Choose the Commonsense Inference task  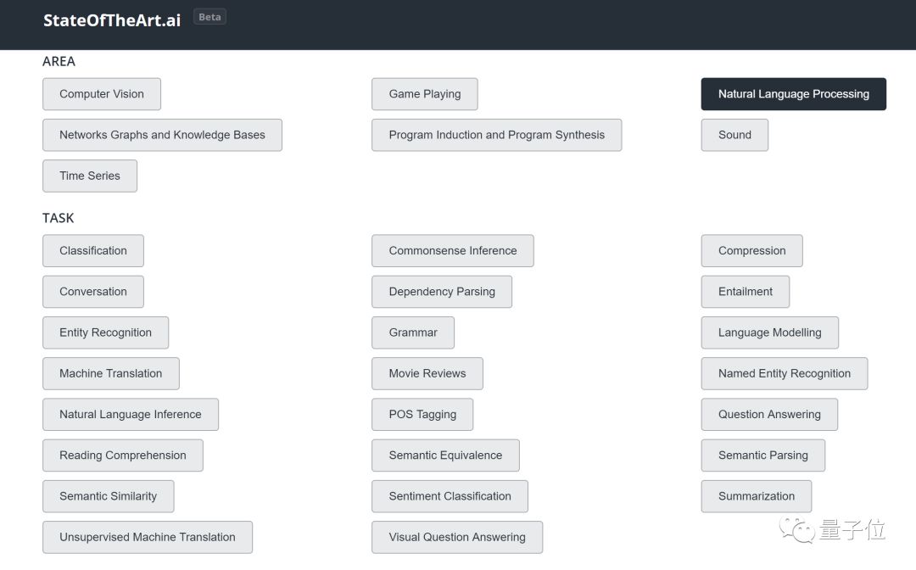tap(452, 251)
